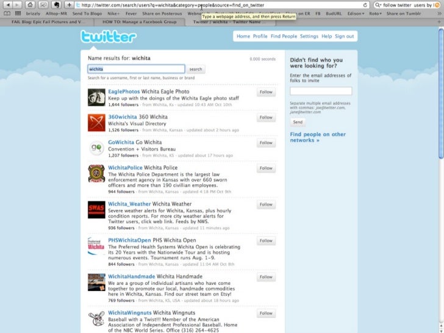Click the browser Forward arrow button
Image resolution: width=444 pixels, height=333 pixels.
coord(17,5)
